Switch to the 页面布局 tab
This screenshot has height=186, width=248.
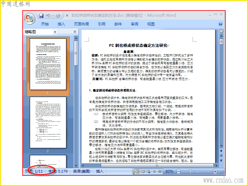click(82, 24)
